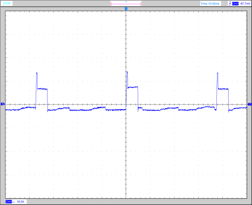
Task: Click the small T marker inside the overview bar
Action: pos(126,2)
